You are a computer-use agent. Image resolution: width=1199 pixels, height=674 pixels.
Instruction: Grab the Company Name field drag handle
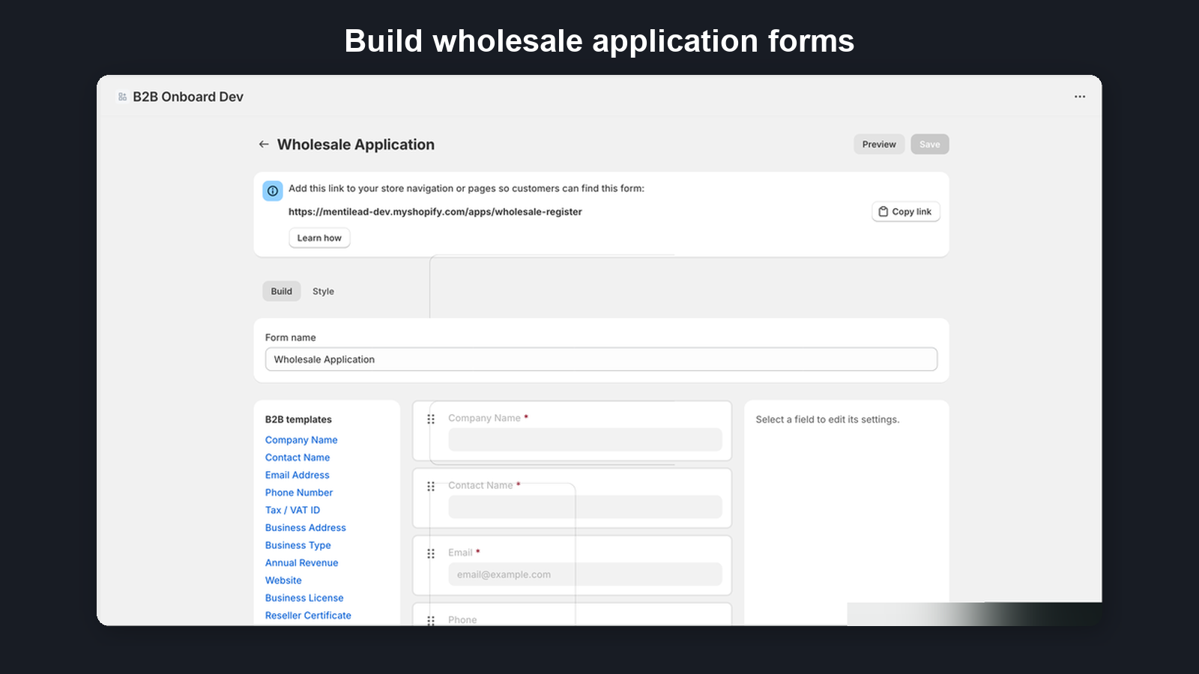(431, 419)
